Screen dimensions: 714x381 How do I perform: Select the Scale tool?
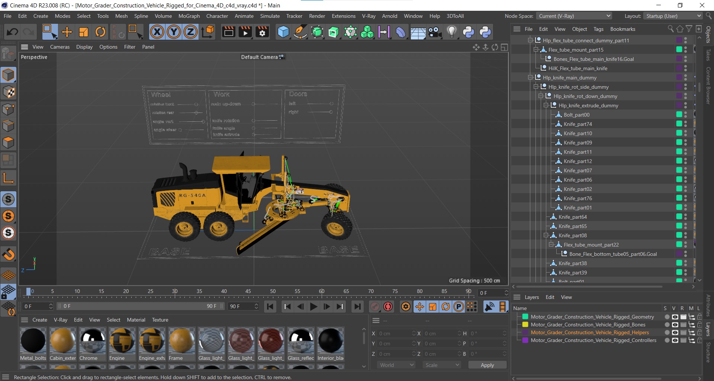pyautogui.click(x=83, y=32)
